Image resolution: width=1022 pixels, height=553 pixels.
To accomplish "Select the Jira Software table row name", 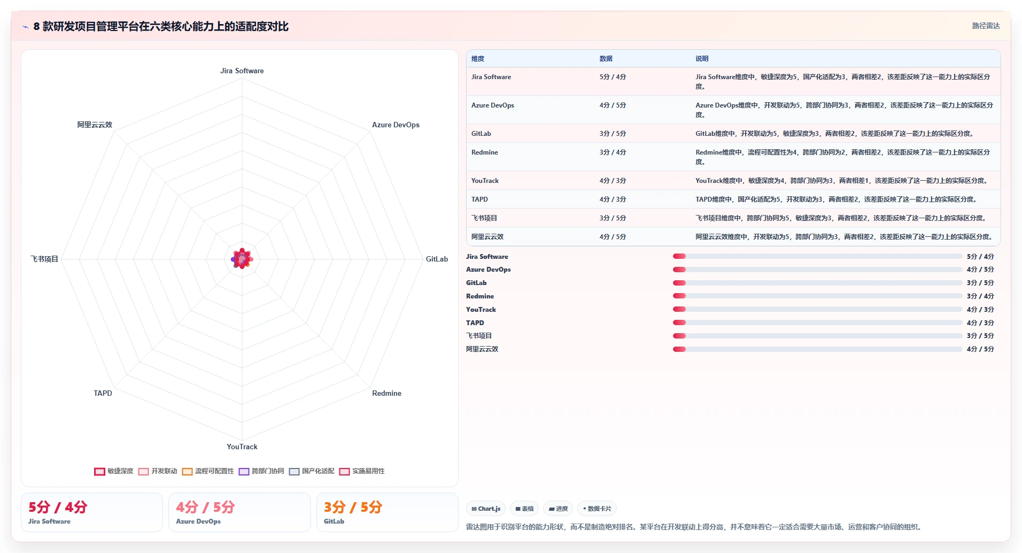I will pyautogui.click(x=491, y=77).
